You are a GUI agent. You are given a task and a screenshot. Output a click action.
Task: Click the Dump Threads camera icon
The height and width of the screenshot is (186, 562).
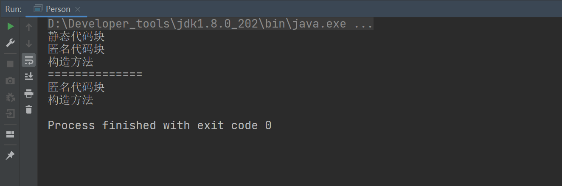coord(10,81)
